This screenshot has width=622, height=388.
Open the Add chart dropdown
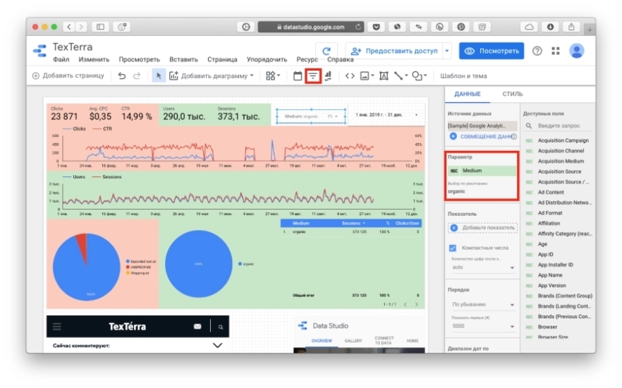coord(212,75)
